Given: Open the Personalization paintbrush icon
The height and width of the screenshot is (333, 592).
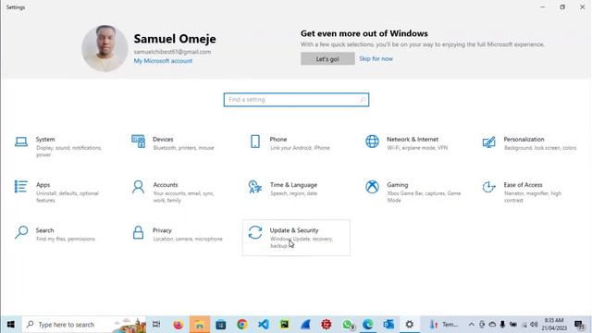Looking at the screenshot, I should point(489,142).
